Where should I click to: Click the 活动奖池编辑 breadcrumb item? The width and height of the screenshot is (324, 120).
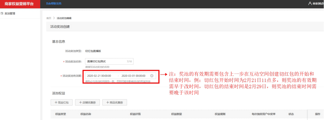coord(64,18)
